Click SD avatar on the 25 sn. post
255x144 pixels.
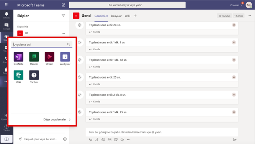[234, 77]
